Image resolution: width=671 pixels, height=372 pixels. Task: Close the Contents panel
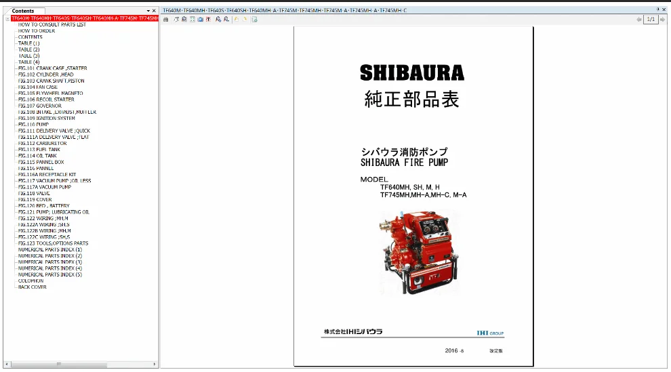tap(154, 11)
